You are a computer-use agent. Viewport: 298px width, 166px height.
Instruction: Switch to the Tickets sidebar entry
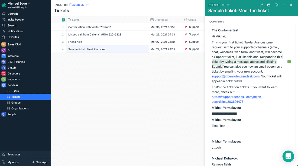[x=15, y=97]
